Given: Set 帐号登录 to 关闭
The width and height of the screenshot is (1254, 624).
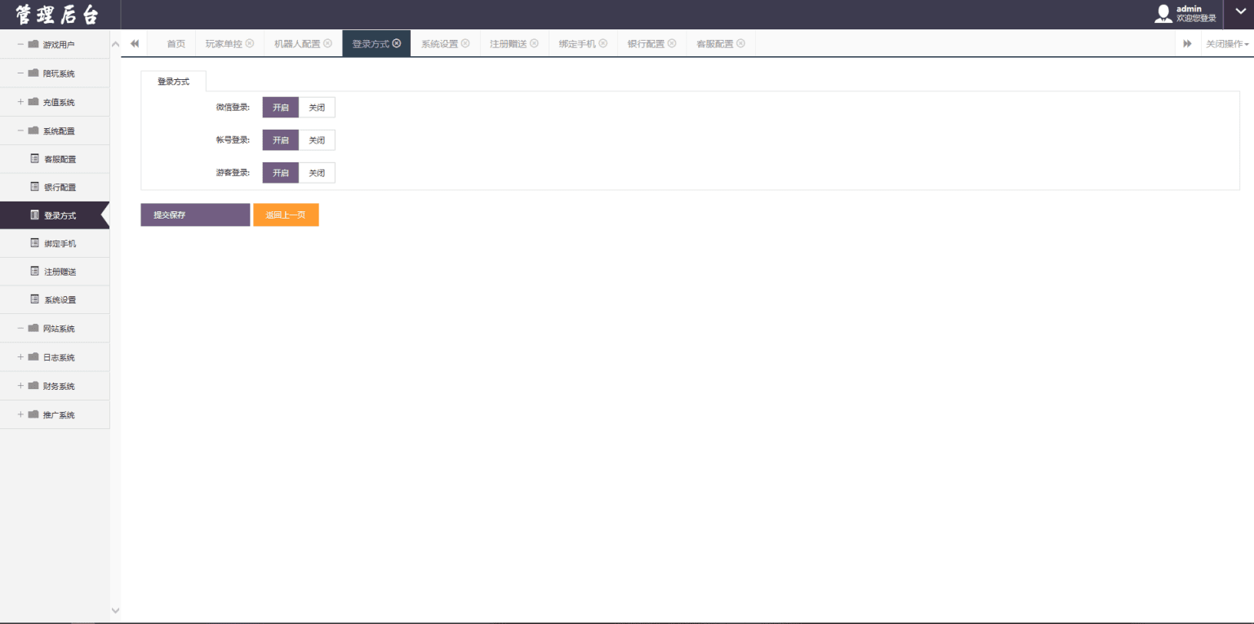Looking at the screenshot, I should [x=317, y=140].
